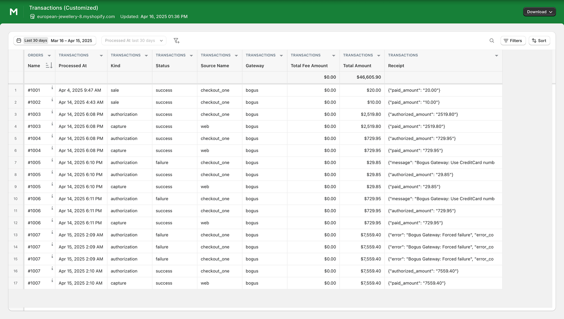
Task: Select the Last 30 days preset label
Action: (35, 40)
